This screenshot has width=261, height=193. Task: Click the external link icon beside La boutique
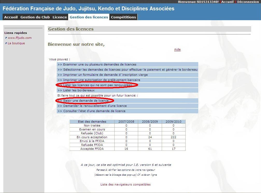click(x=6, y=43)
